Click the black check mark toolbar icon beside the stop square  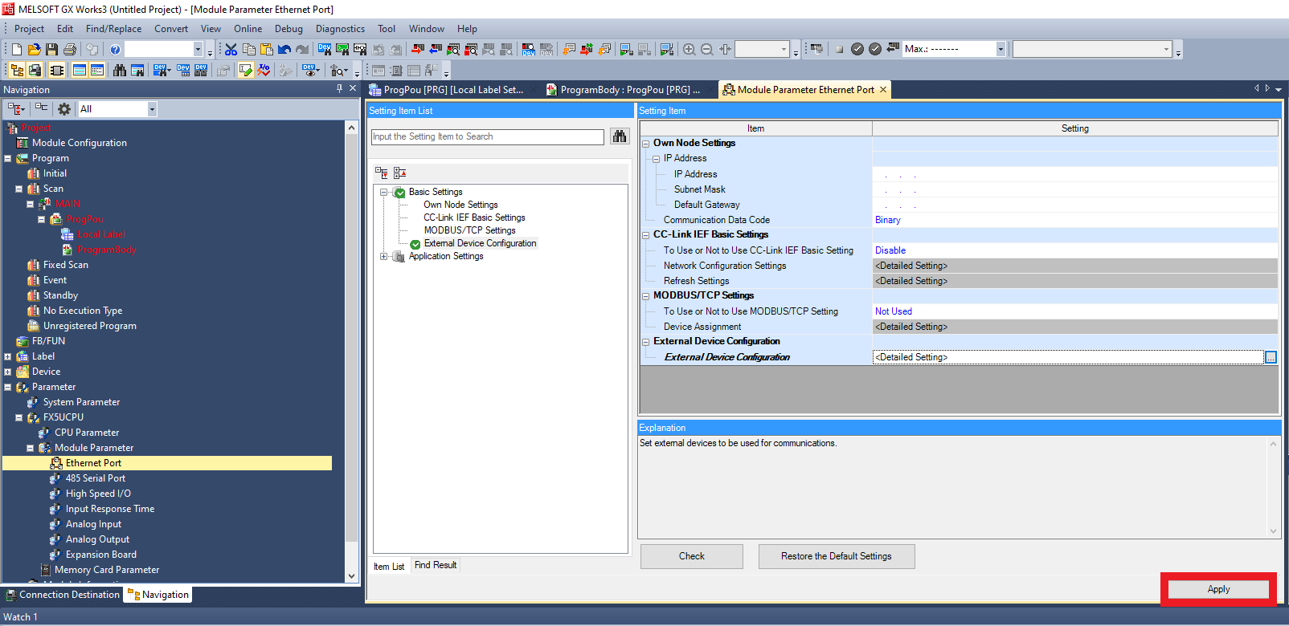point(857,49)
